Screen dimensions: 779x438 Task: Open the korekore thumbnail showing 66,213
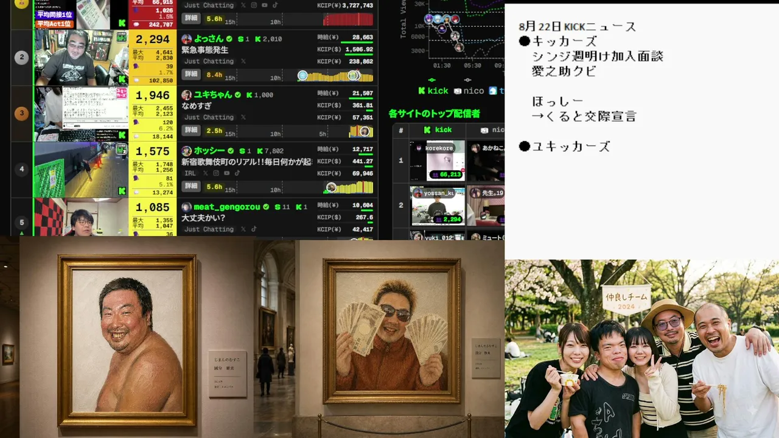pos(437,161)
